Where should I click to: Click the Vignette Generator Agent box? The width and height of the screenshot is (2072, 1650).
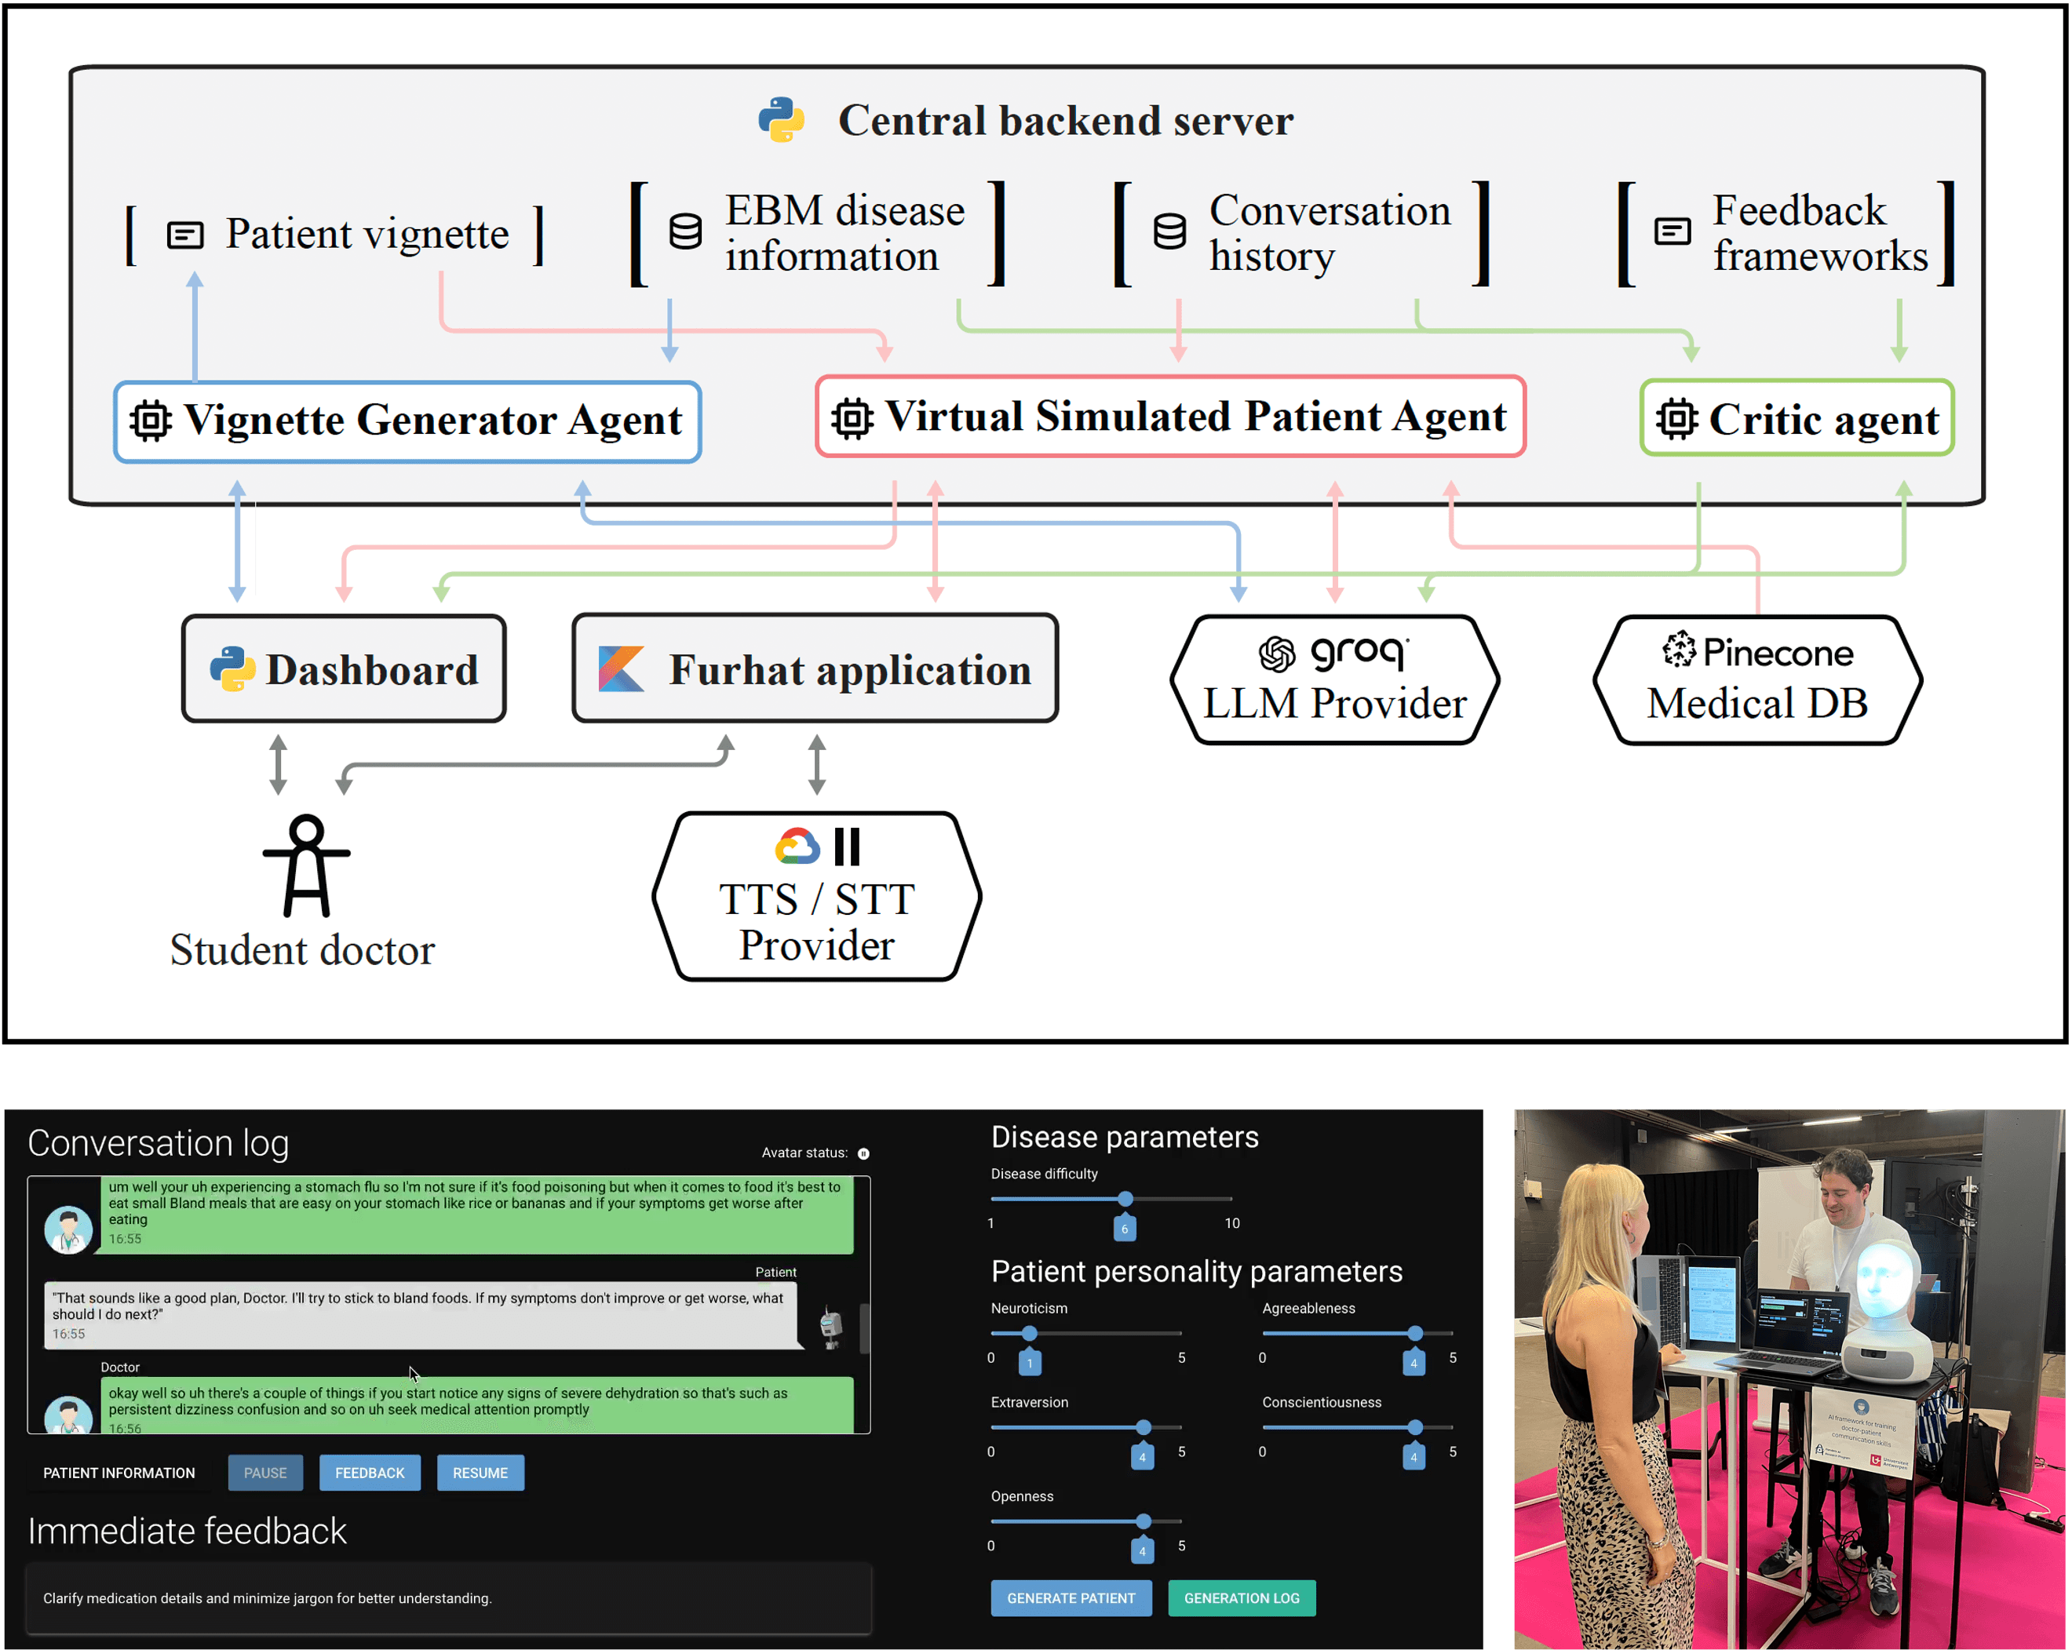pos(407,422)
